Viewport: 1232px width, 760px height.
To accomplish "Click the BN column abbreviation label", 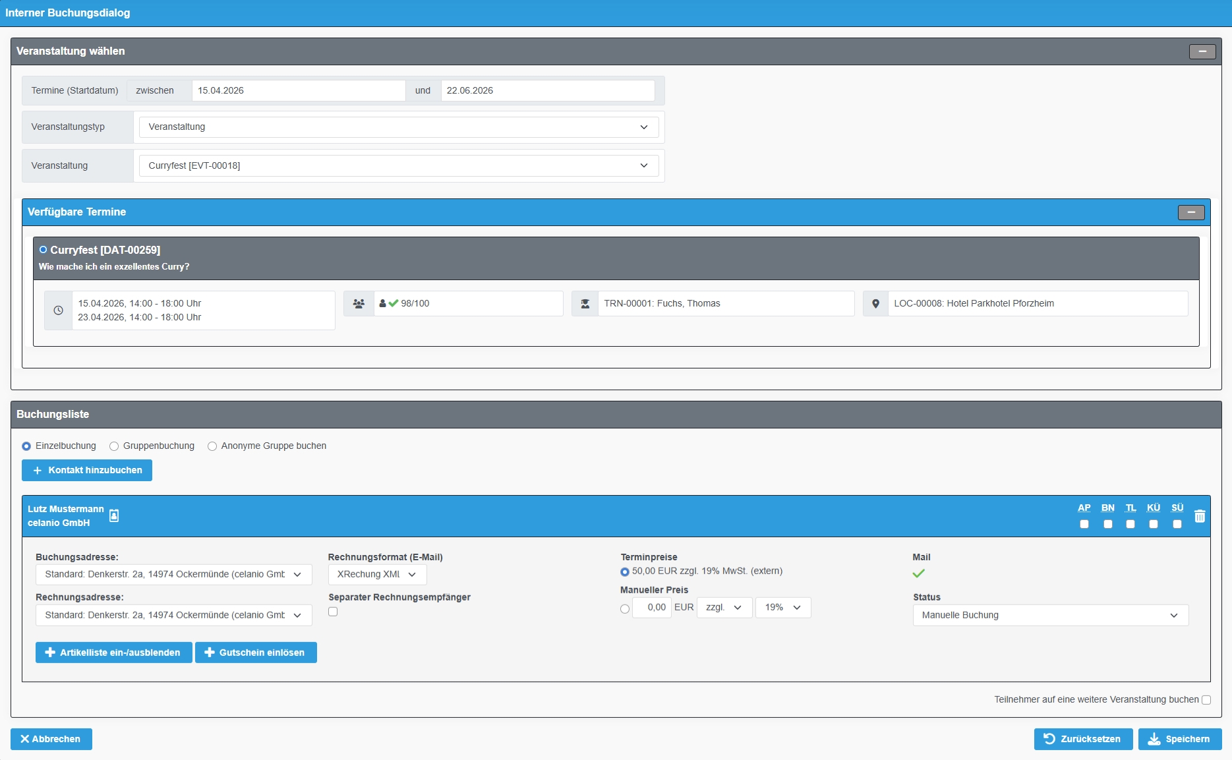I will pos(1108,508).
